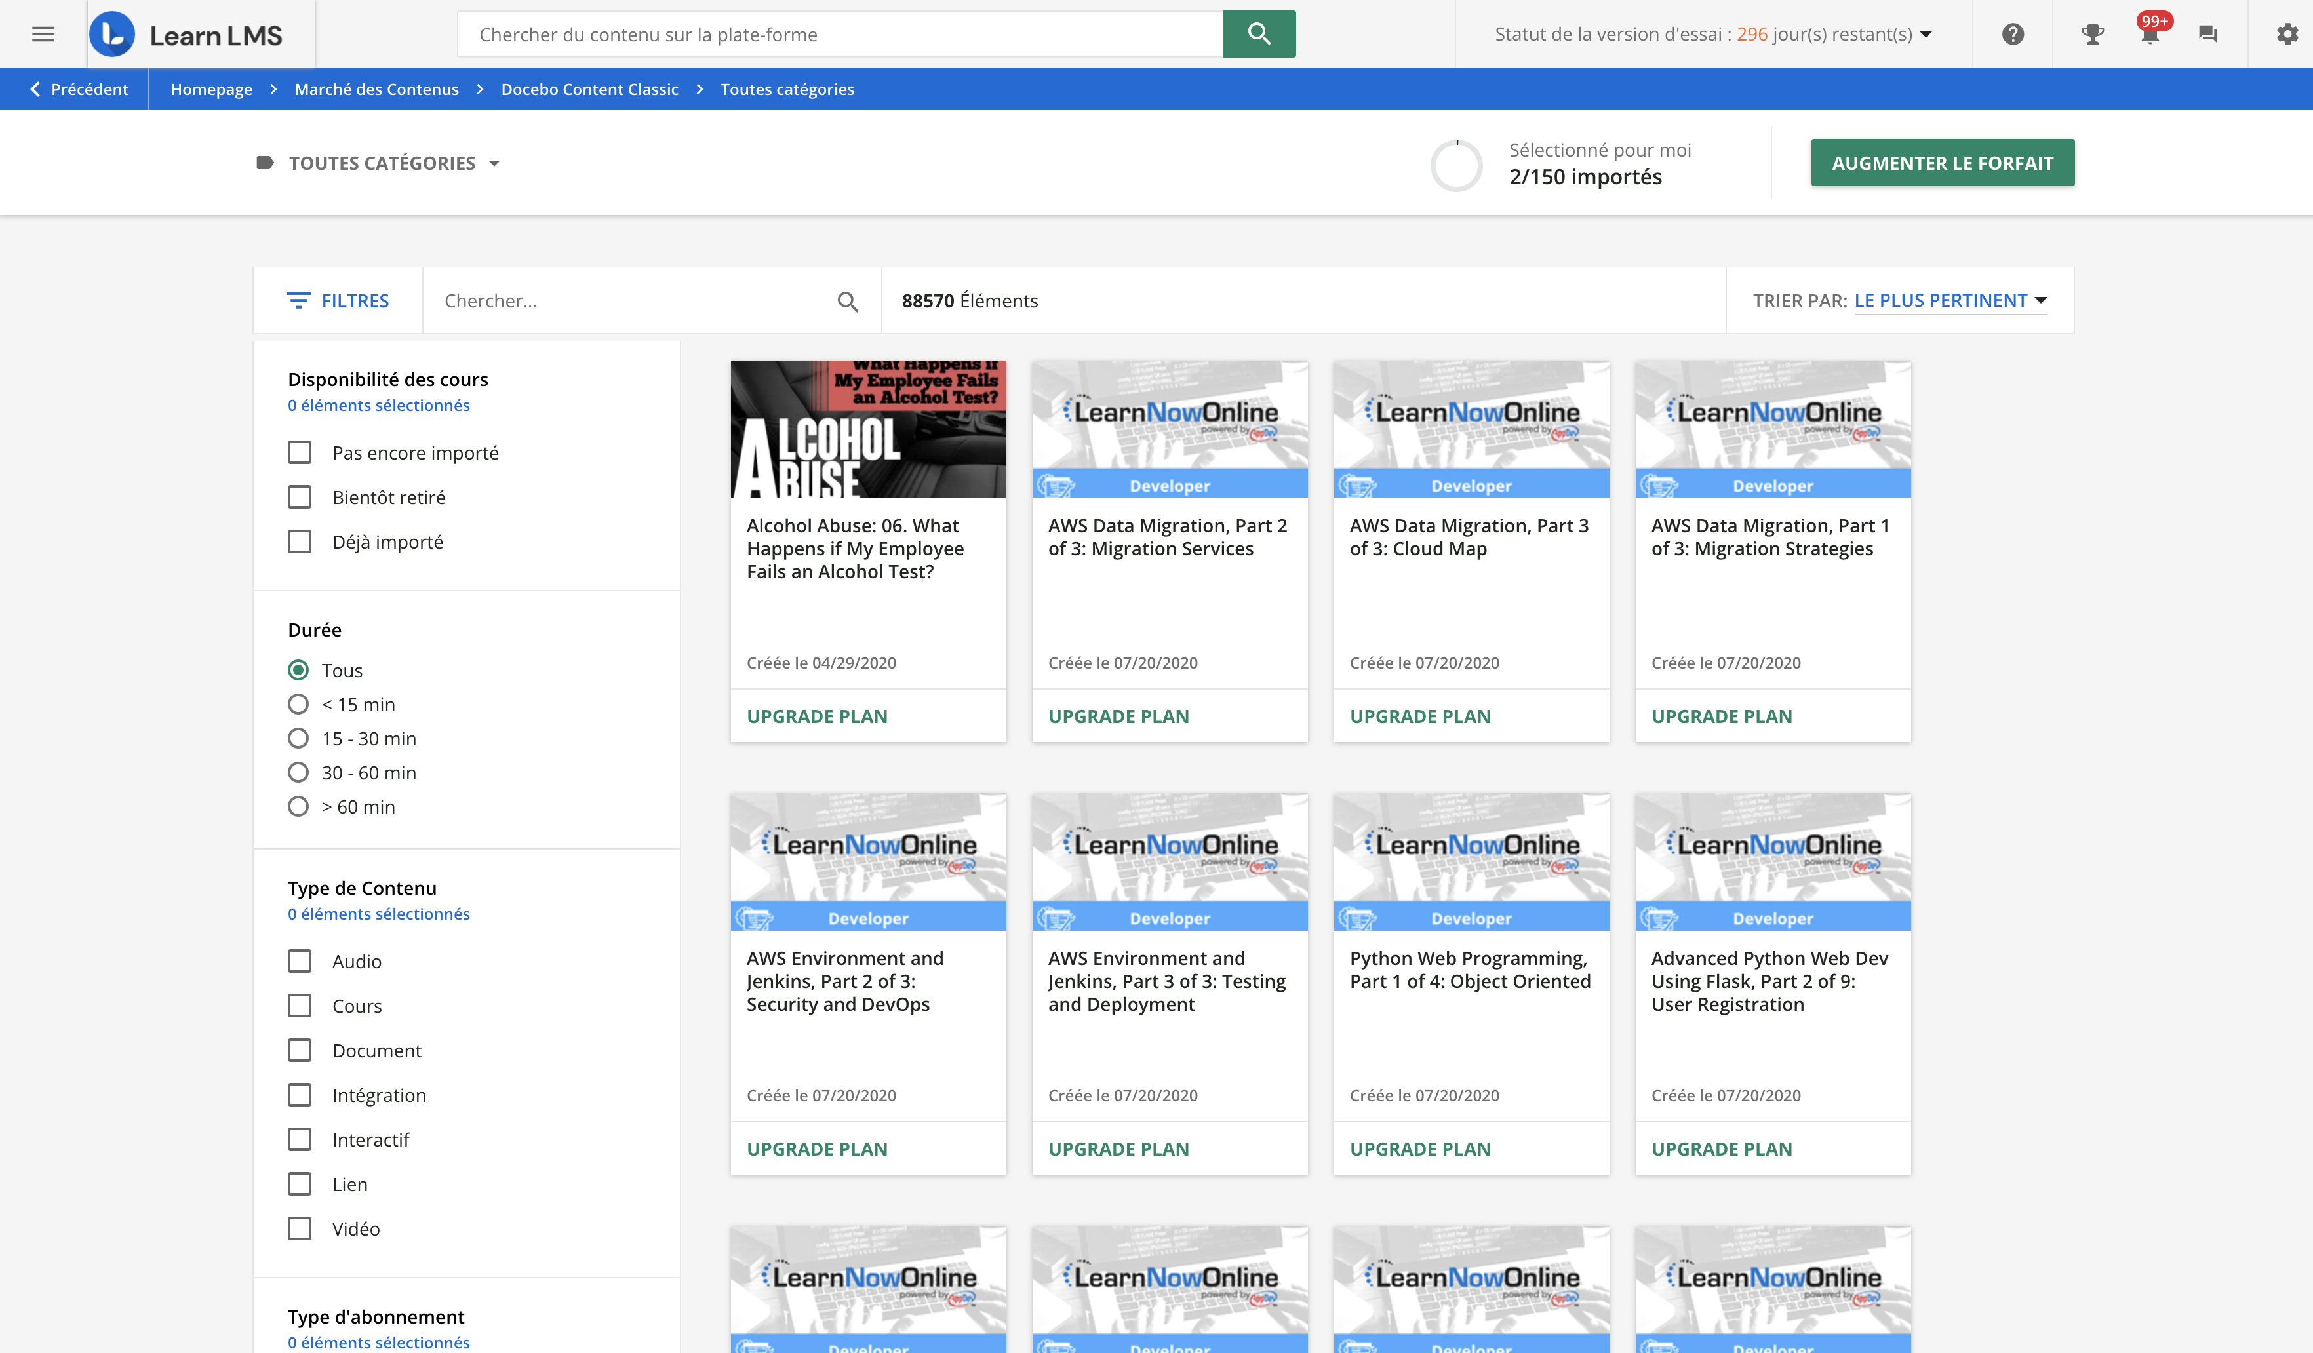
Task: Click UPGRADE PLAN on Alcohol Abuse card
Action: (817, 716)
